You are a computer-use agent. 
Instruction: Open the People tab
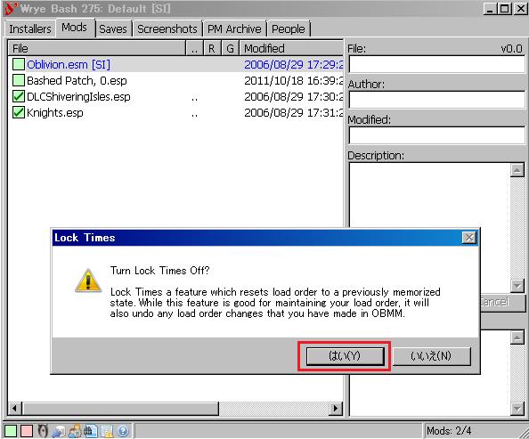289,29
